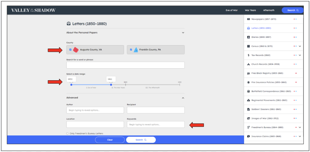Click the Soldiers' Dossiers icon
This screenshot has height=152, width=310.
248,109
